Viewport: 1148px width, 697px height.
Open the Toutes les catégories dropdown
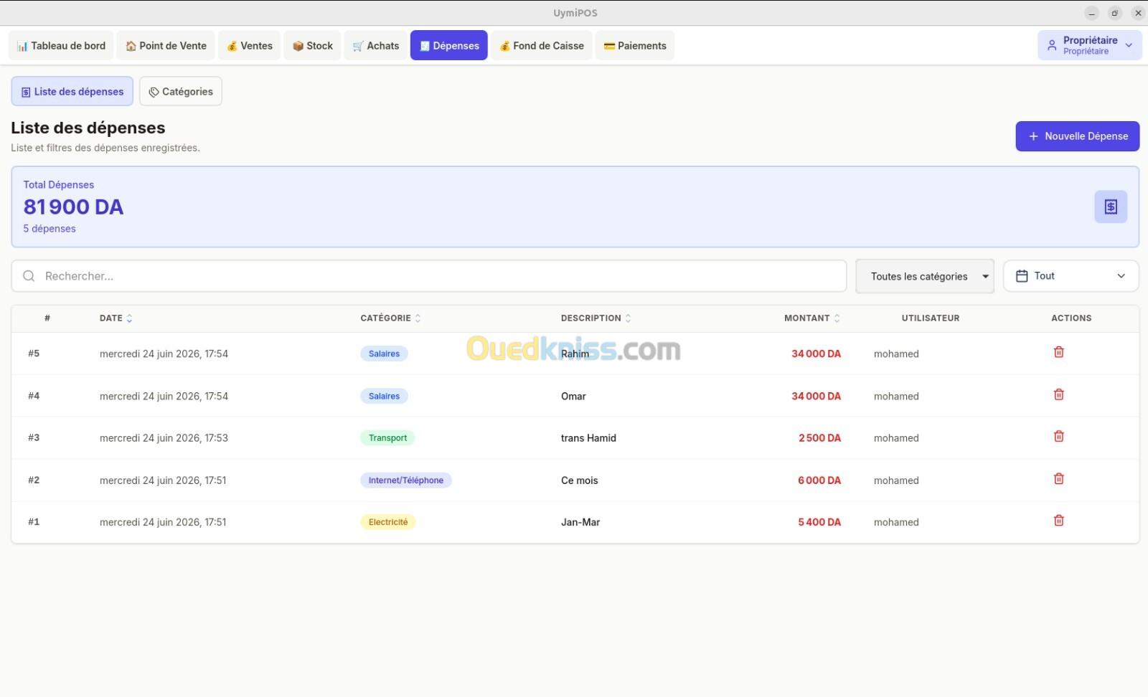(x=925, y=276)
